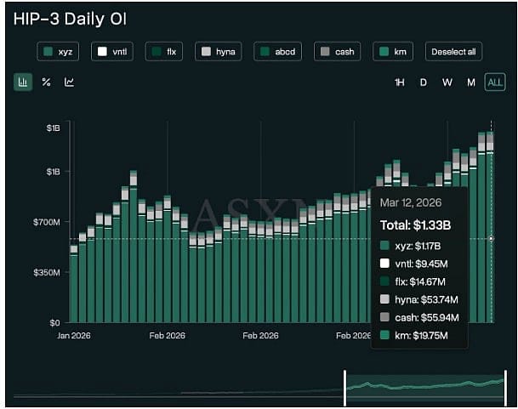The image size is (518, 409).
Task: Click the flx: $14.67M tooltip row
Action: (x=413, y=281)
